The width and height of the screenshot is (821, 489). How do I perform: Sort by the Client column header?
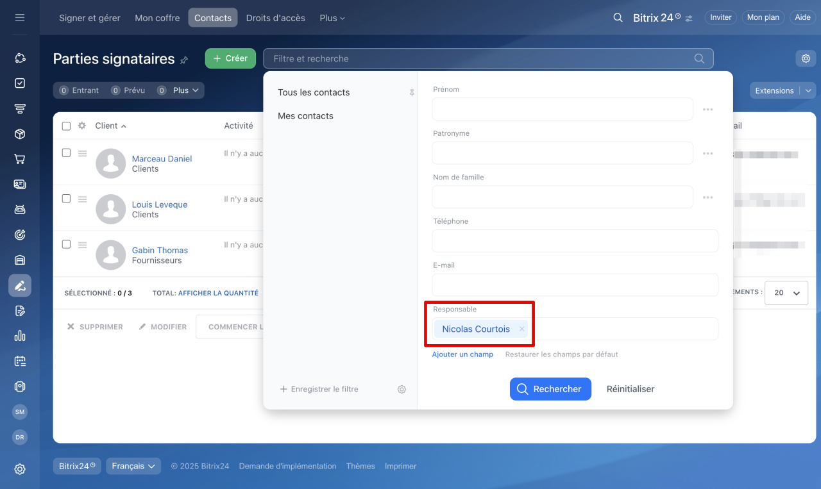coord(110,126)
